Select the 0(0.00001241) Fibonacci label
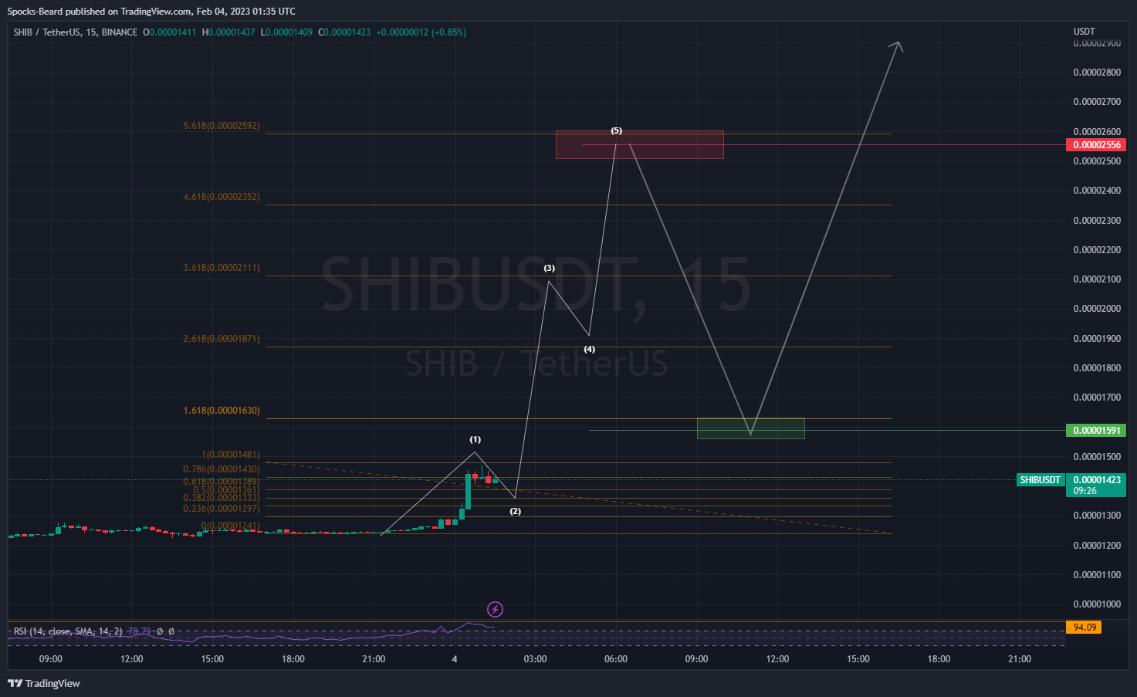Image resolution: width=1137 pixels, height=697 pixels. pyautogui.click(x=231, y=526)
